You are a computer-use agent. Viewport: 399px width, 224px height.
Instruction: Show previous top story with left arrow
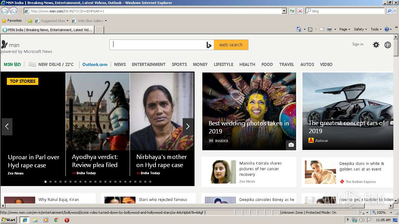click(x=7, y=127)
